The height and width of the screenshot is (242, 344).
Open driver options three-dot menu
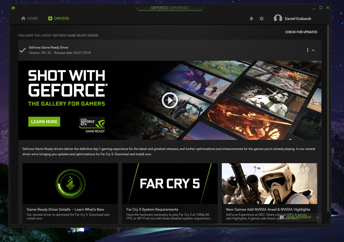307,50
